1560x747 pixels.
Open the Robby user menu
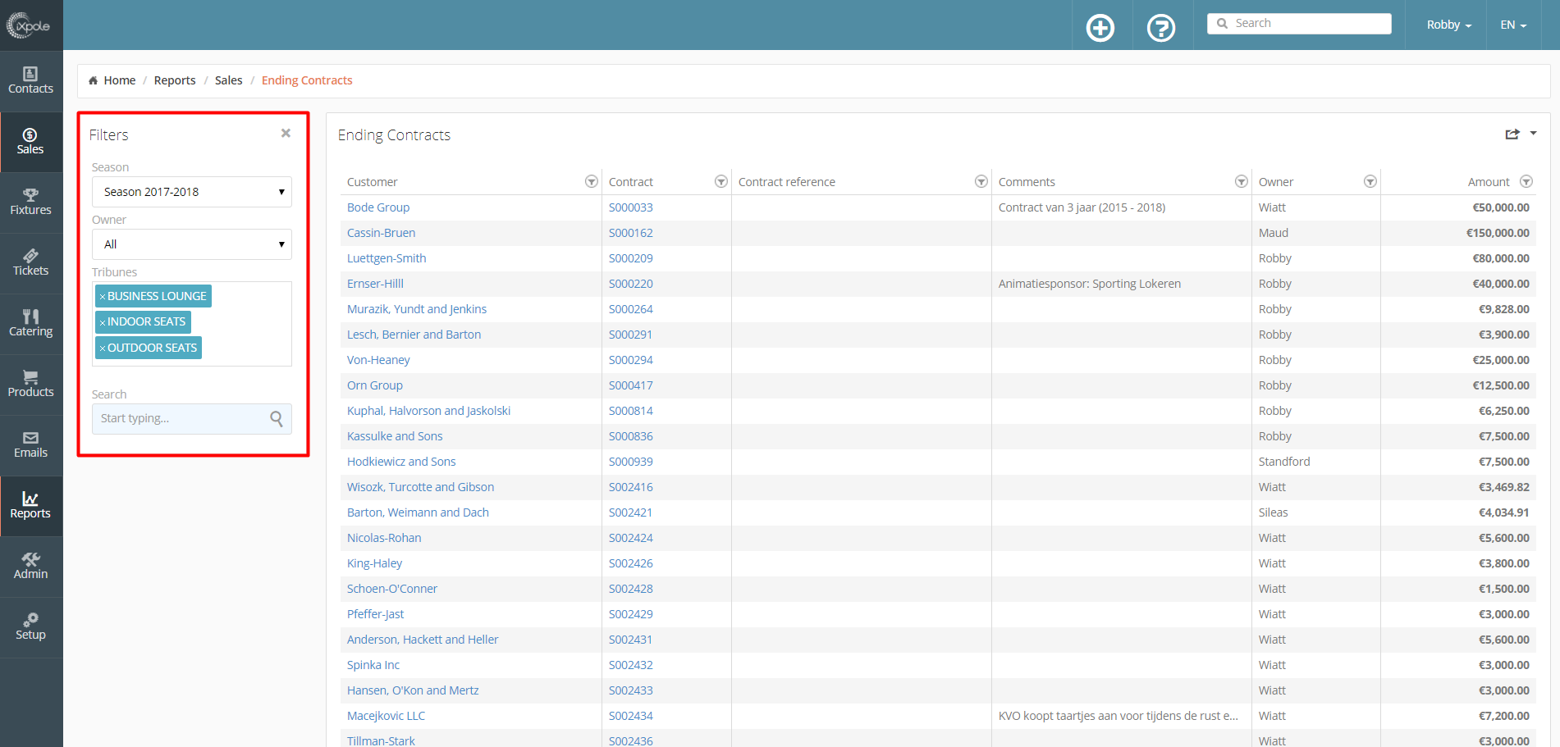pyautogui.click(x=1448, y=25)
